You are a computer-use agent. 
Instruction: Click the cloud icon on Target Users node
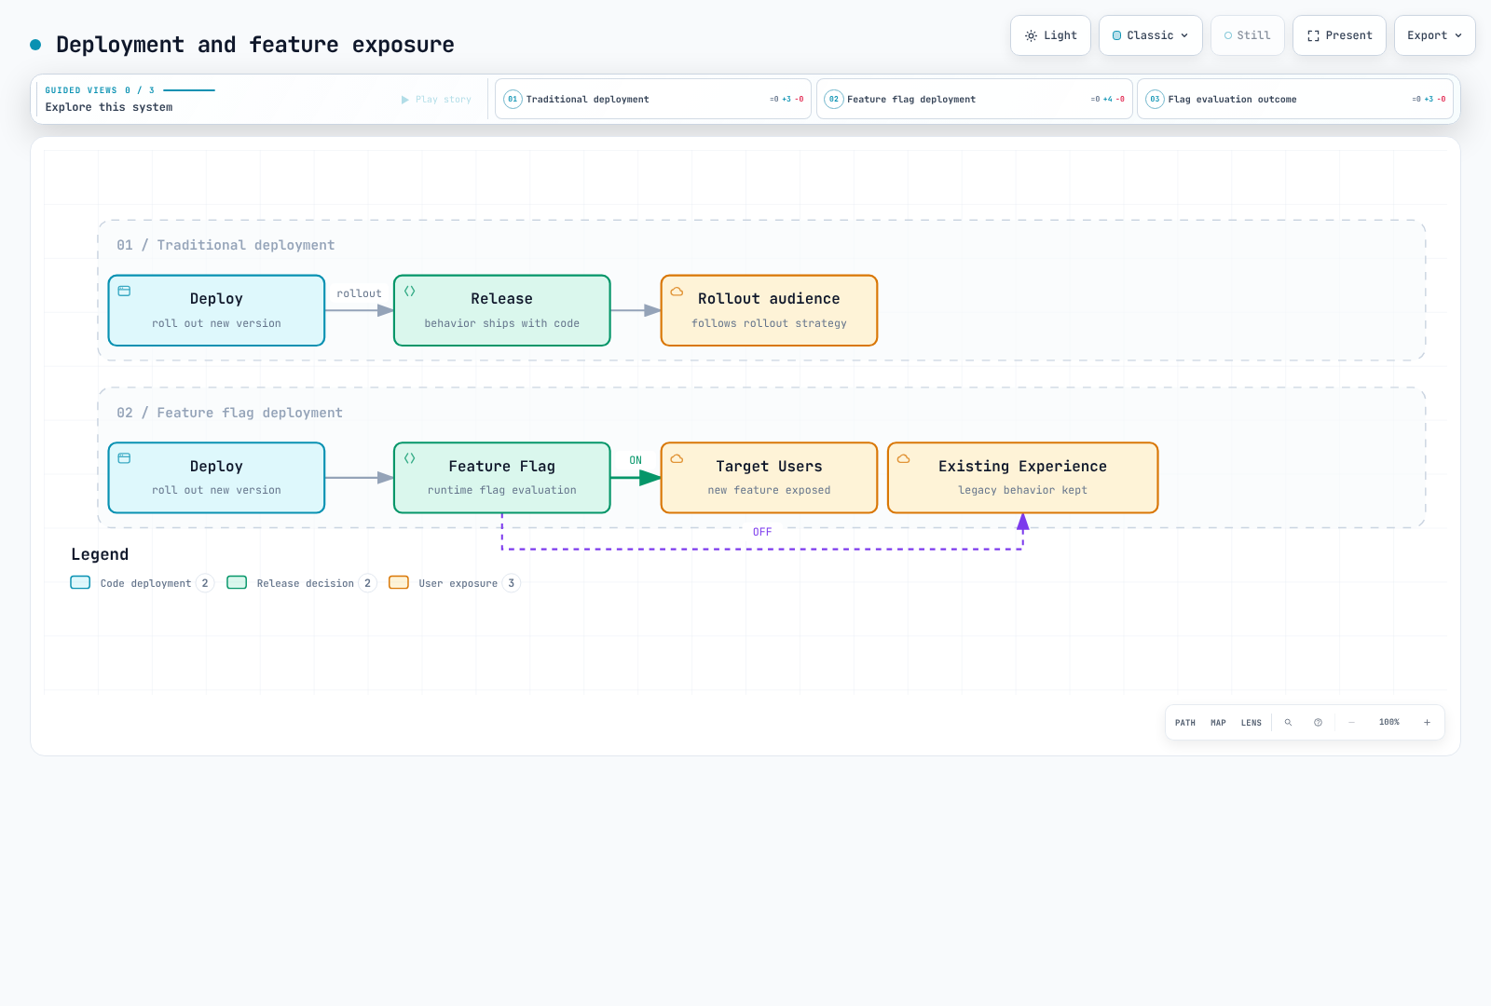(677, 458)
